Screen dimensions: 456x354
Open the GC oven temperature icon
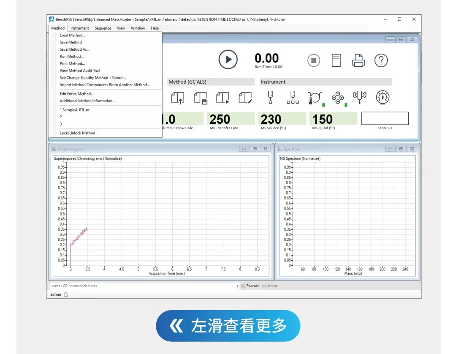click(315, 98)
